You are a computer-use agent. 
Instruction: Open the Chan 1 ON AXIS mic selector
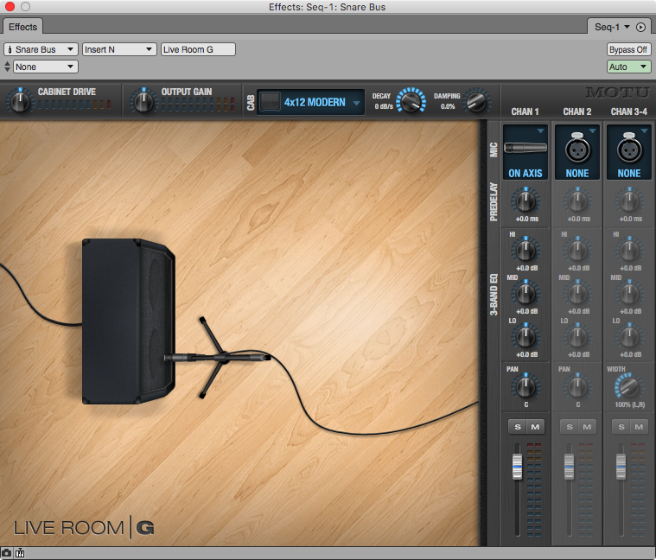(x=525, y=152)
